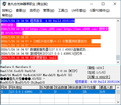Viewport: 121px width, 105px height.
Task: Click the 程序版本 log line in blue
Action: coord(38,21)
